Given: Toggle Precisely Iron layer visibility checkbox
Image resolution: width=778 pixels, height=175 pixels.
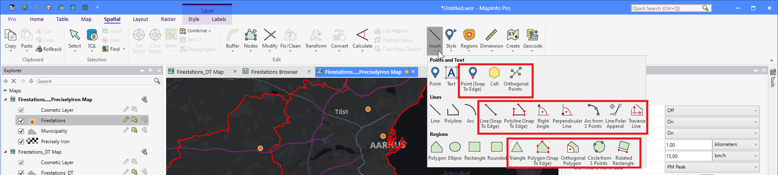Looking at the screenshot, I should [x=21, y=142].
